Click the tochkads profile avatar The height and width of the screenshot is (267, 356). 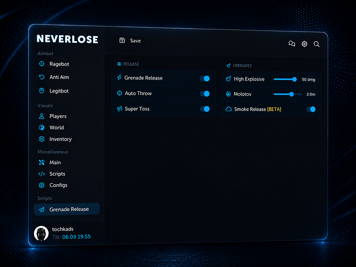41,233
